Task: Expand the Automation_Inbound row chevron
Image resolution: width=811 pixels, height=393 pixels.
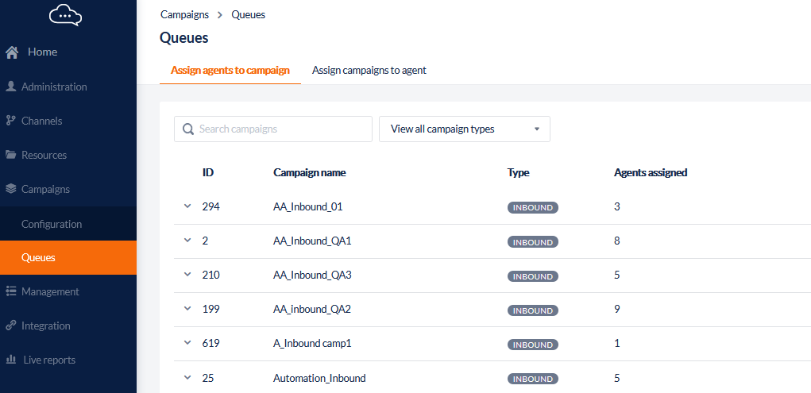Action: [x=187, y=378]
